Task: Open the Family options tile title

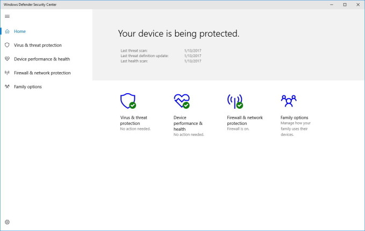Action: tap(294, 117)
